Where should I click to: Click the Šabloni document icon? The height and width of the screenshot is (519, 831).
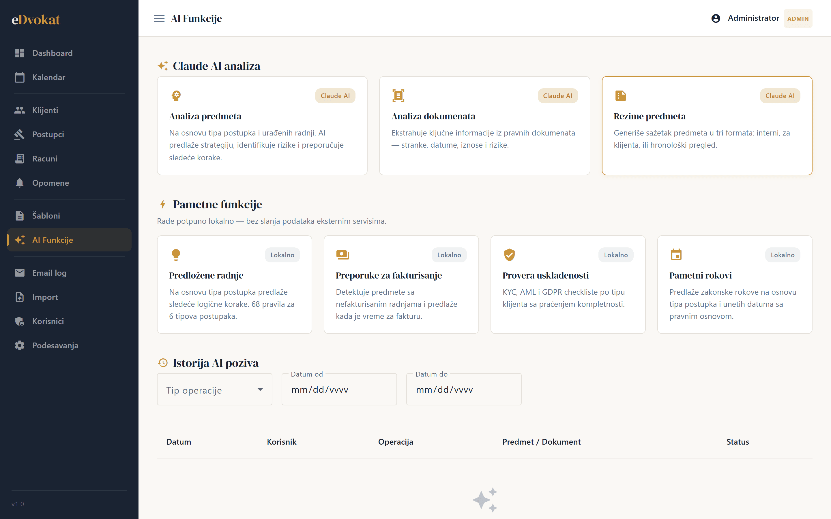20,216
